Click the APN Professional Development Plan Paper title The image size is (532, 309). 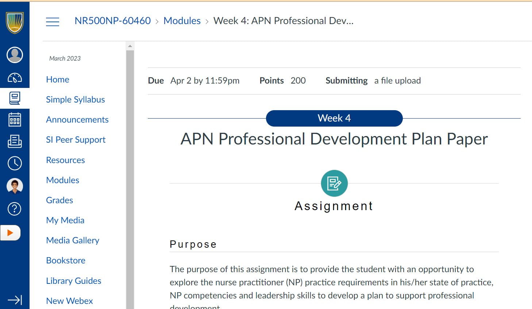click(x=334, y=139)
